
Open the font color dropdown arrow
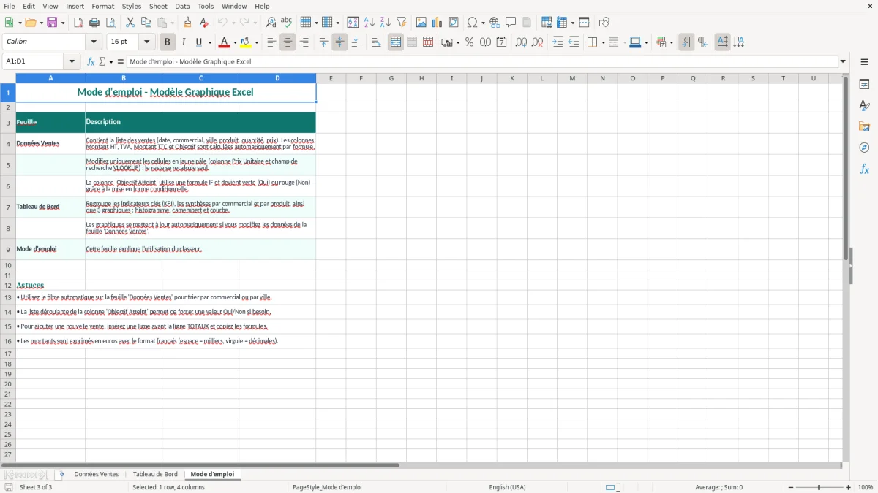click(x=235, y=42)
